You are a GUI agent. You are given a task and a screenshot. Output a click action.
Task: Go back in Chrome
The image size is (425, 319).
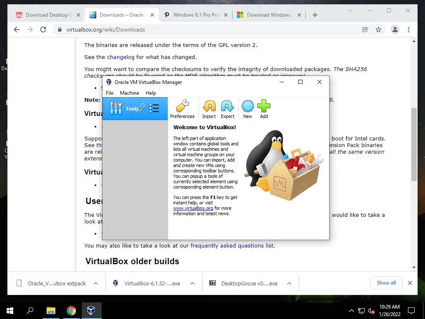17,29
